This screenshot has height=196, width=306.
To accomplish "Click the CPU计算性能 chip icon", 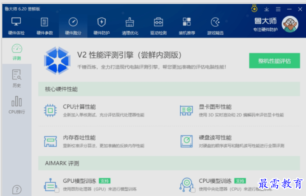I will (x=50, y=110).
